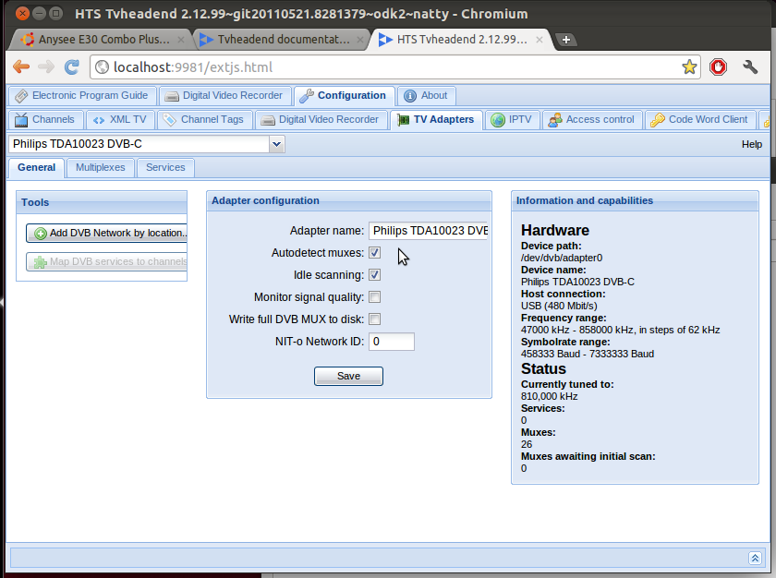776x578 pixels.
Task: Open the Access control tab
Action: point(592,120)
